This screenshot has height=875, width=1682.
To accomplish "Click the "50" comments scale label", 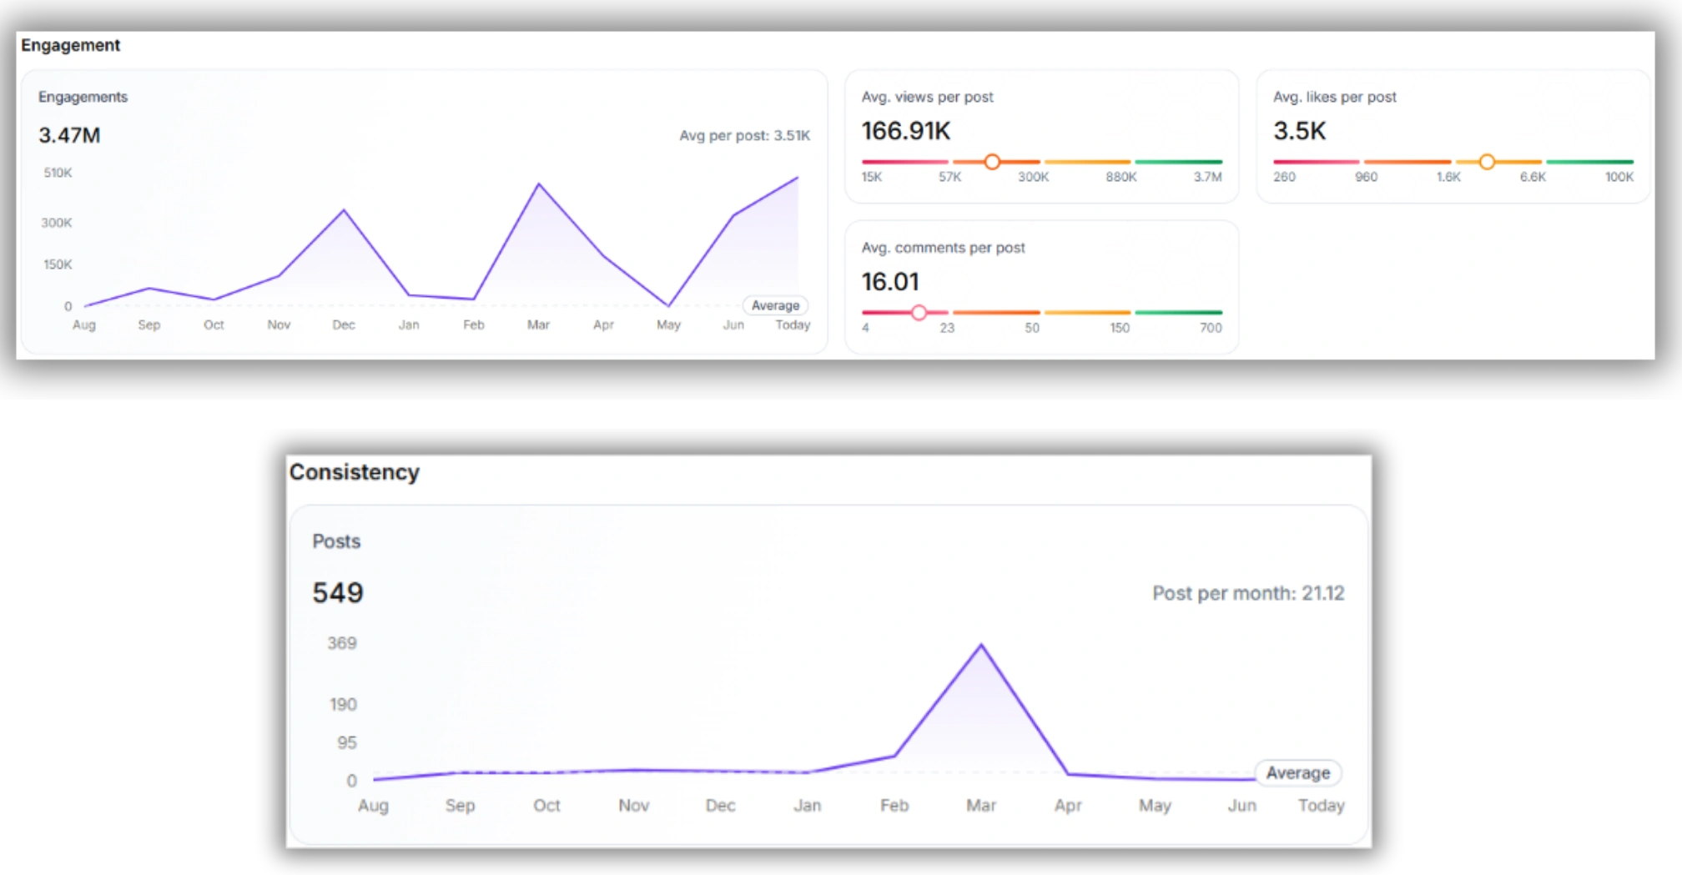I will click(x=1032, y=328).
